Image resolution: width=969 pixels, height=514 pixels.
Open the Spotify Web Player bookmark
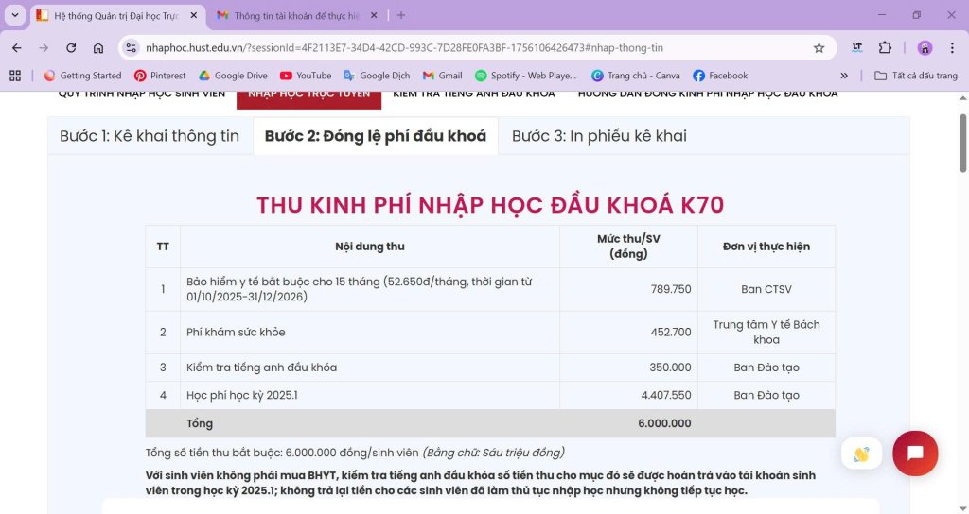point(526,76)
